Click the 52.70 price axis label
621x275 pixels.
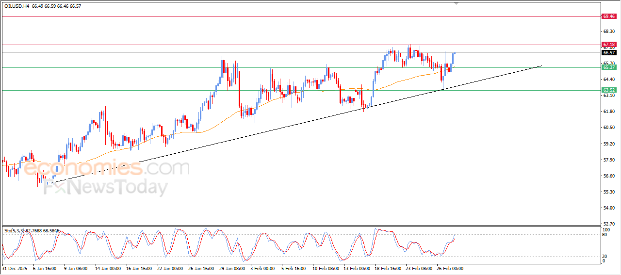click(x=609, y=224)
